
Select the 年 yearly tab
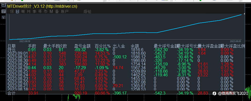point(40,12)
